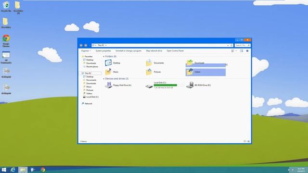Select Videos in the navigation pane
The width and height of the screenshot is (308, 173).
(88, 94)
